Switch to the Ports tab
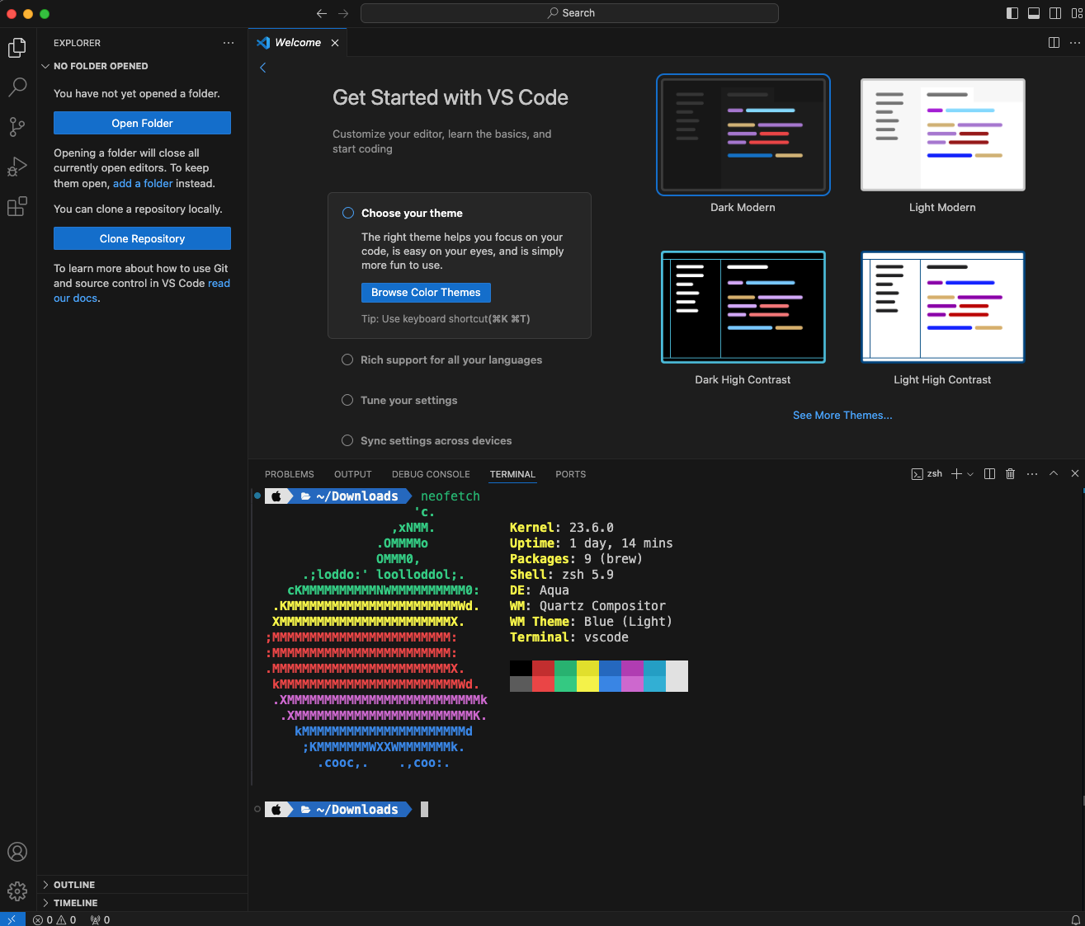 click(x=571, y=474)
